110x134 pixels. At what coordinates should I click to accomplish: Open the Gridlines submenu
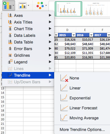click(28, 55)
